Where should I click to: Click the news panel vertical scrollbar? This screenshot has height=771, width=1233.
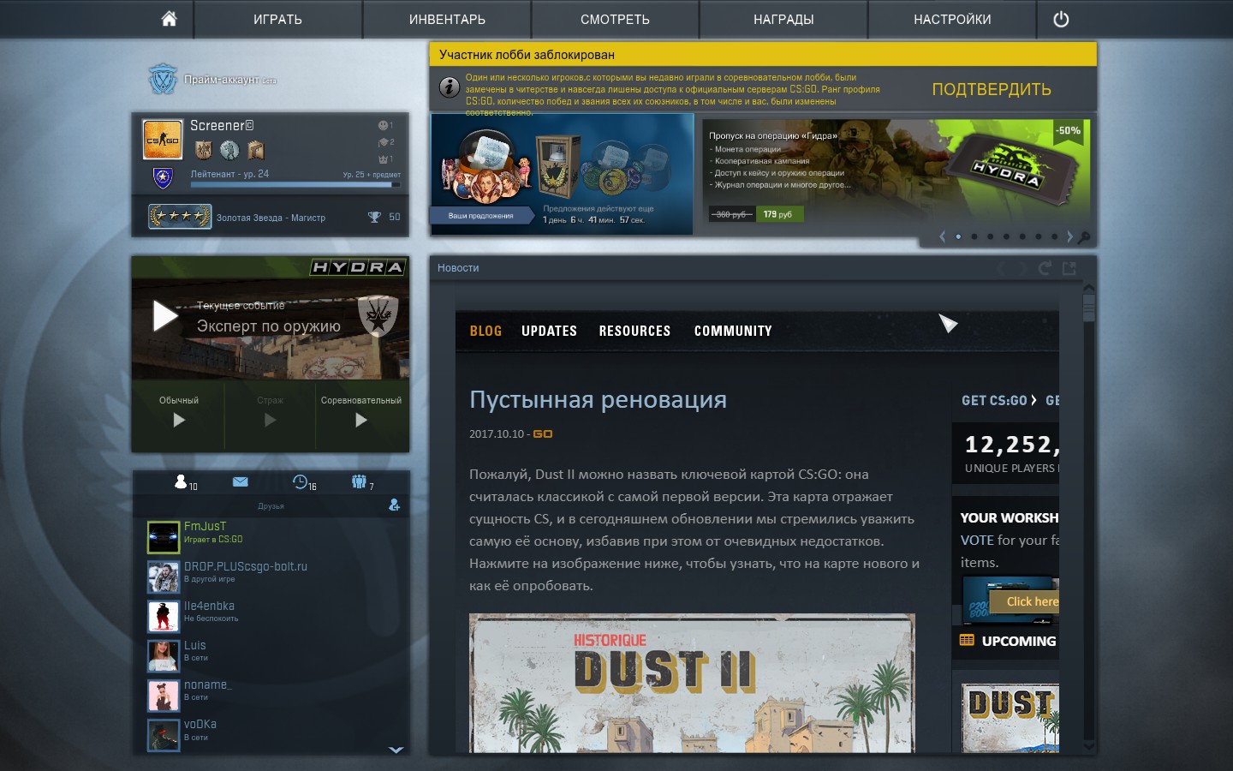[1088, 308]
